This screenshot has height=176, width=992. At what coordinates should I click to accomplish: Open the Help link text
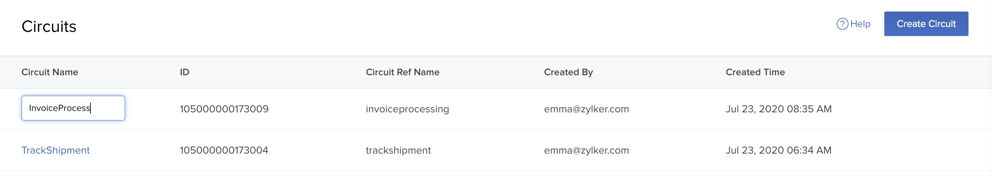pos(860,24)
